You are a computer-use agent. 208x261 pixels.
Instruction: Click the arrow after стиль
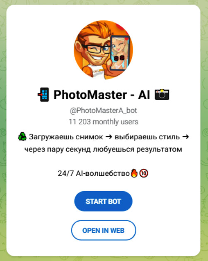click(x=186, y=137)
